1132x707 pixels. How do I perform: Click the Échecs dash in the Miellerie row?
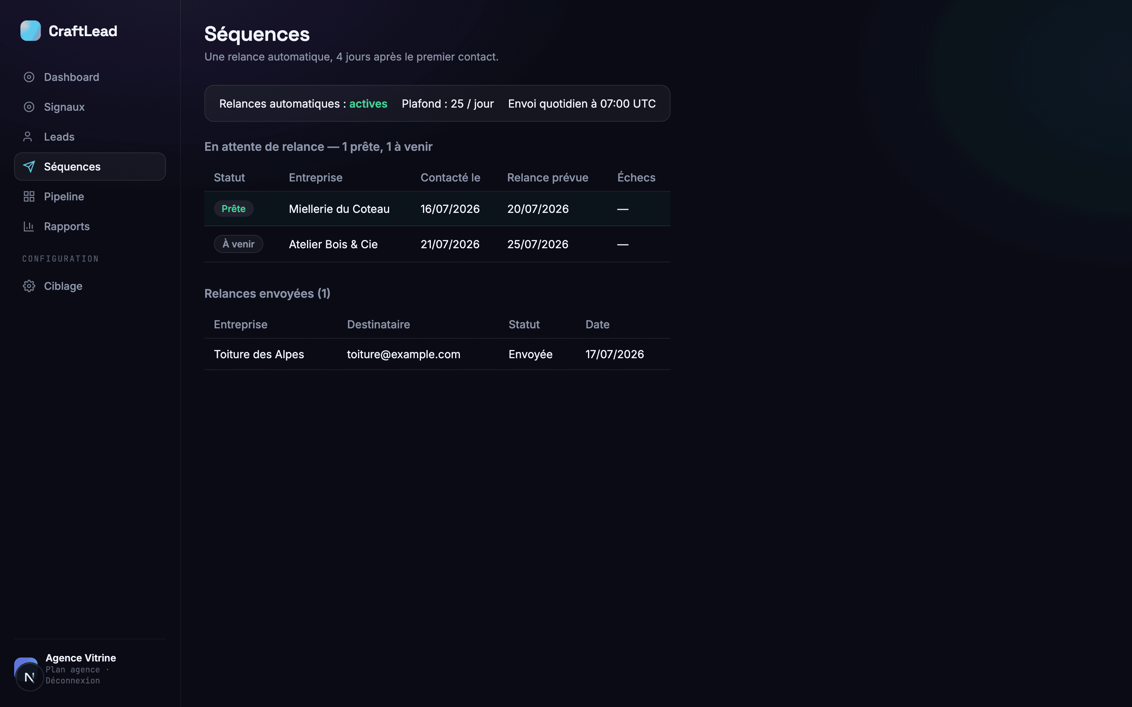[623, 209]
